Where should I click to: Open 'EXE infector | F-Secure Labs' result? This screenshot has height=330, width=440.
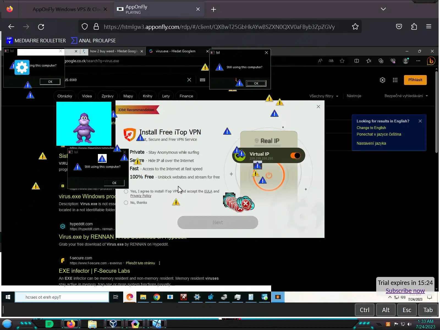pyautogui.click(x=94, y=271)
